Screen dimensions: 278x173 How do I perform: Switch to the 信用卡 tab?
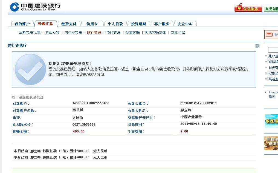click(x=92, y=24)
